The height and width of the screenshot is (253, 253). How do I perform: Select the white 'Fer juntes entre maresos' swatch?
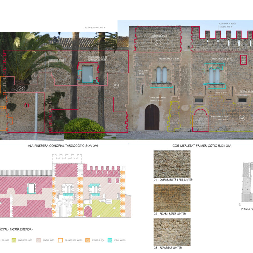pyautogui.click(x=60, y=240)
